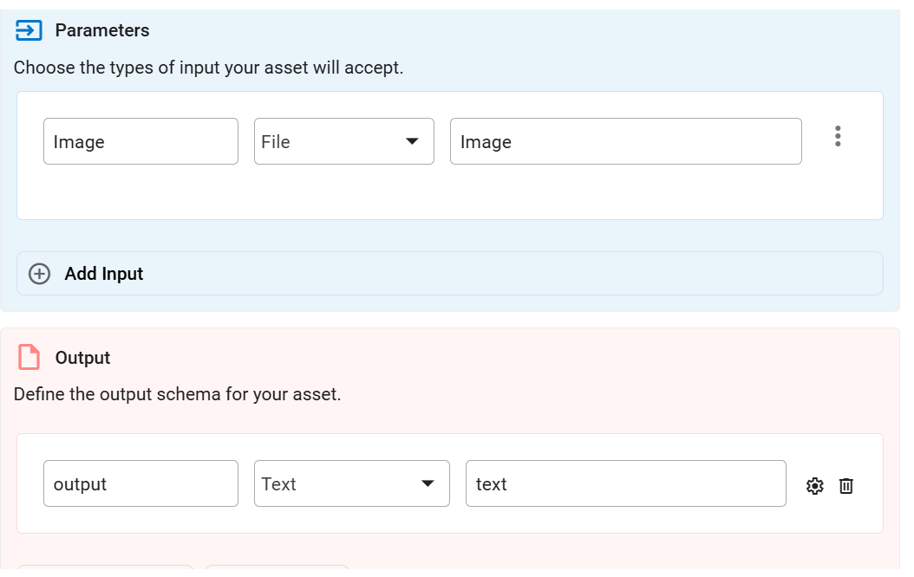Open the three-dot options for Image parameter
This screenshot has height=577, width=914.
point(837,136)
